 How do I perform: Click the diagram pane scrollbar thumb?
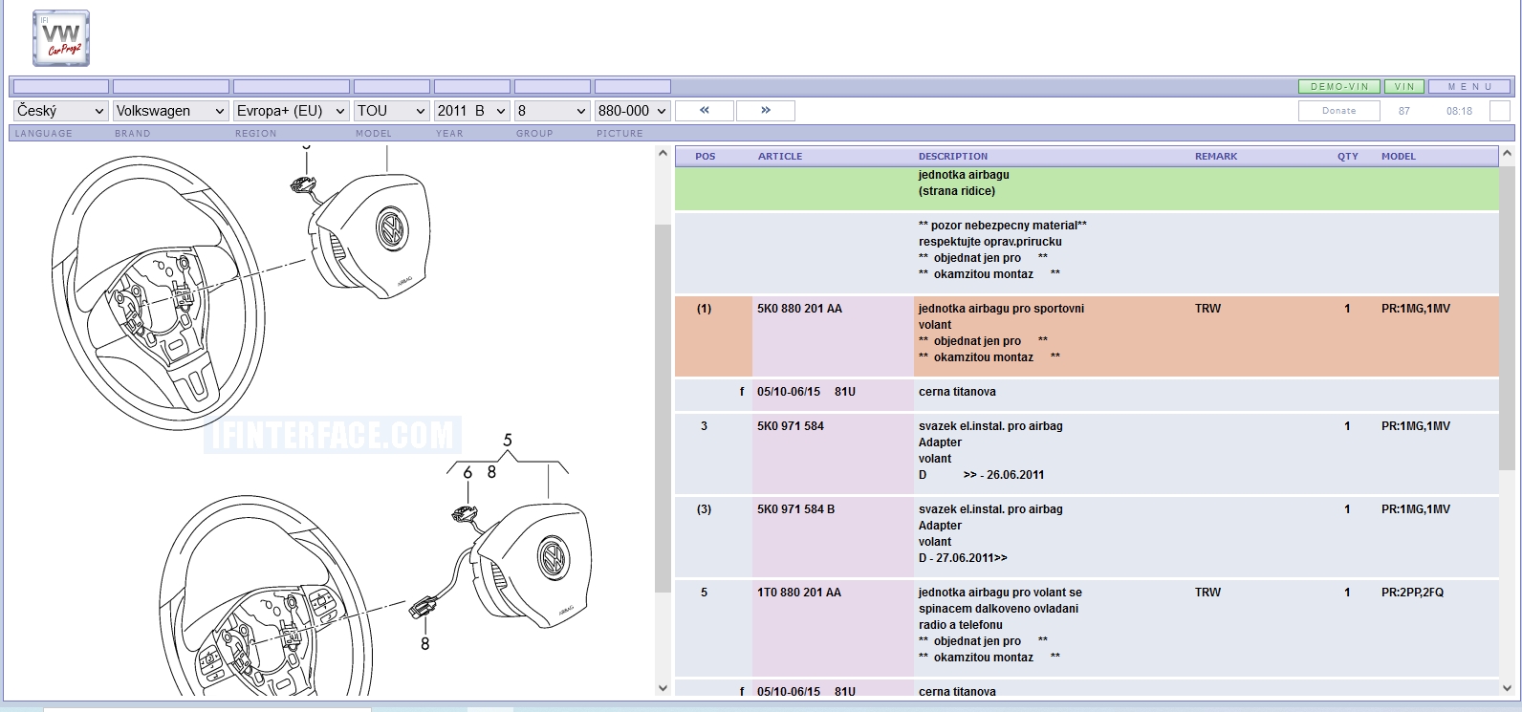(663, 408)
